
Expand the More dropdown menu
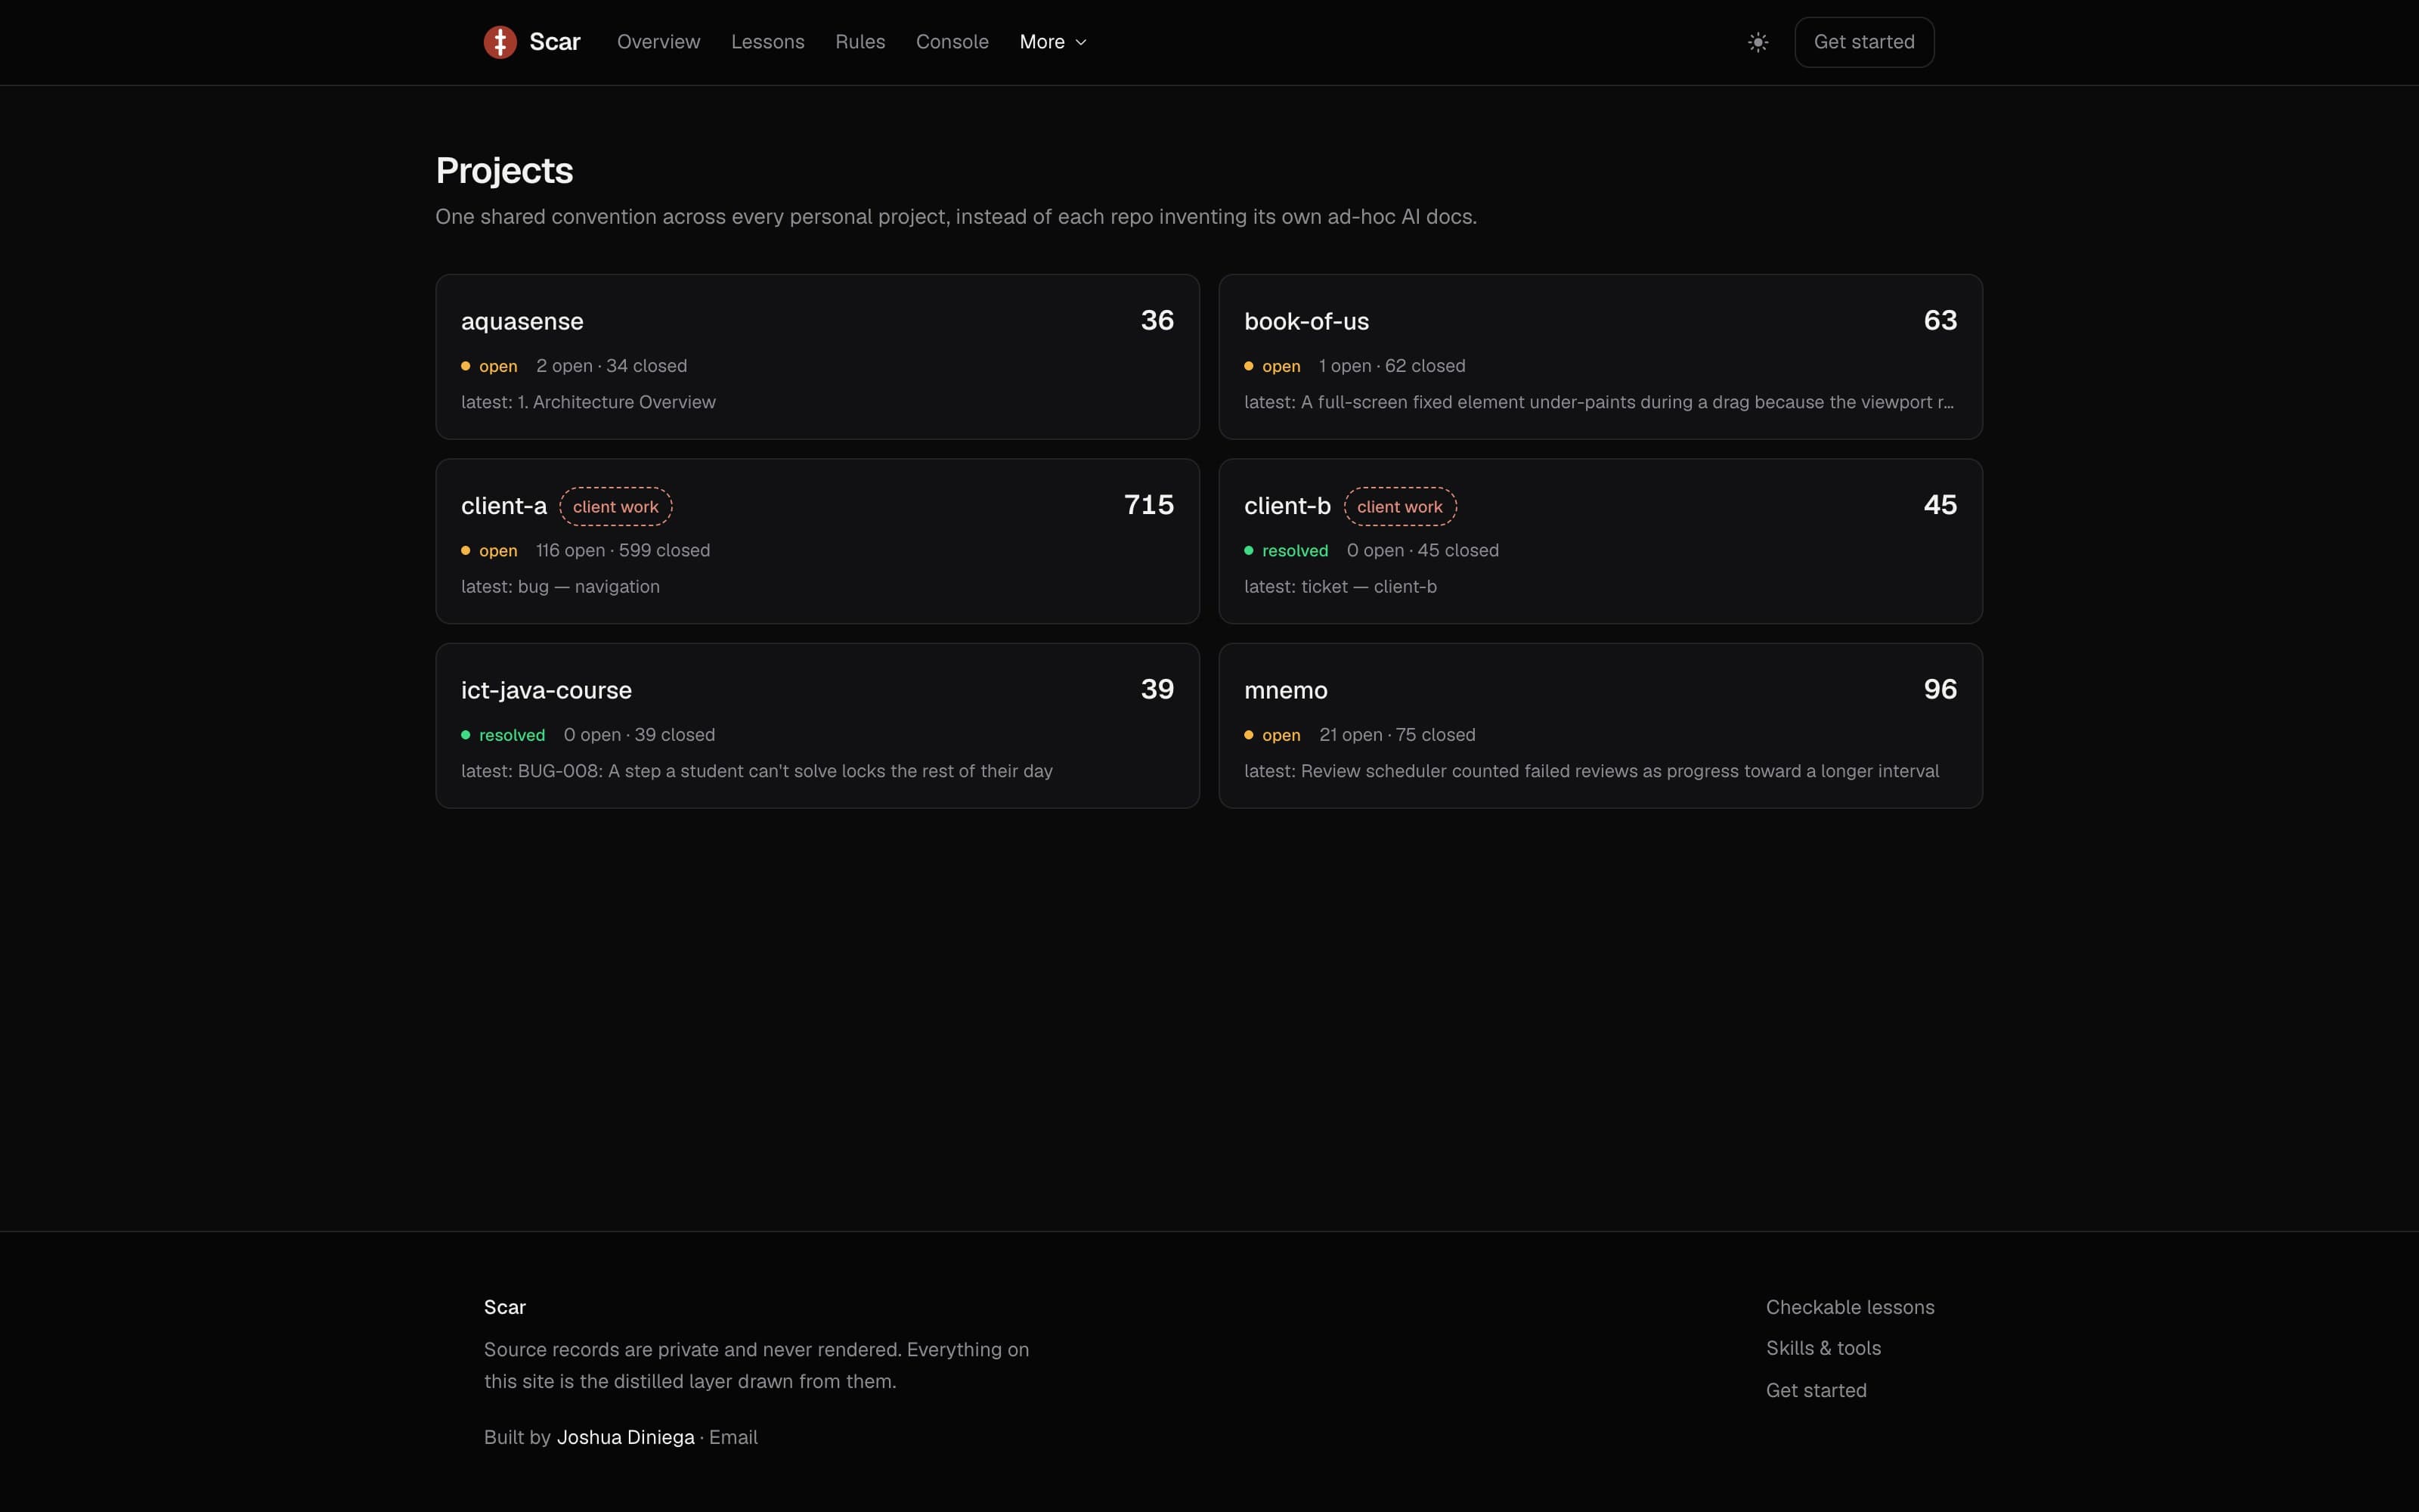1052,42
